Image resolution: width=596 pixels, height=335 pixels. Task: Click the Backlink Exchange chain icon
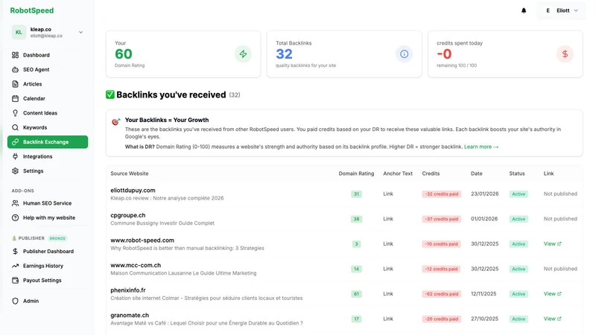[x=15, y=141]
